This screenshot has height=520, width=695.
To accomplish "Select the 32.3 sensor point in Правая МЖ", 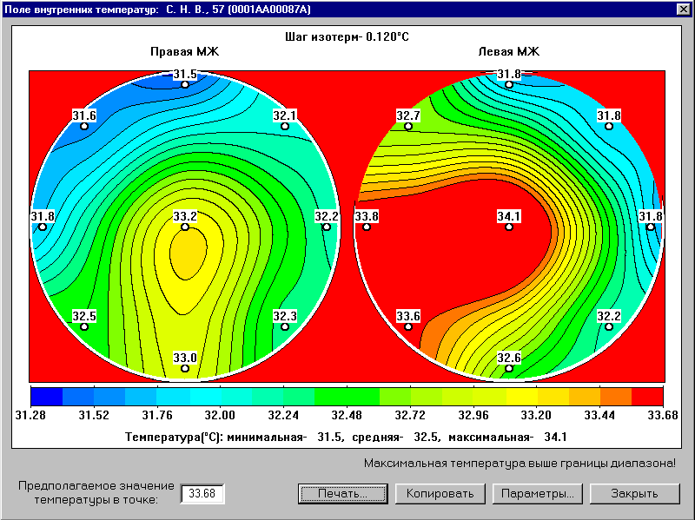I will click(285, 327).
